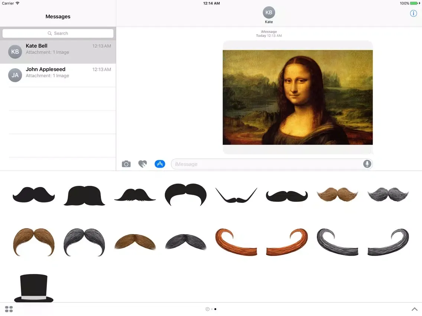This screenshot has height=316, width=422.
Task: Open Kate Bell conversation
Action: pyautogui.click(x=58, y=52)
